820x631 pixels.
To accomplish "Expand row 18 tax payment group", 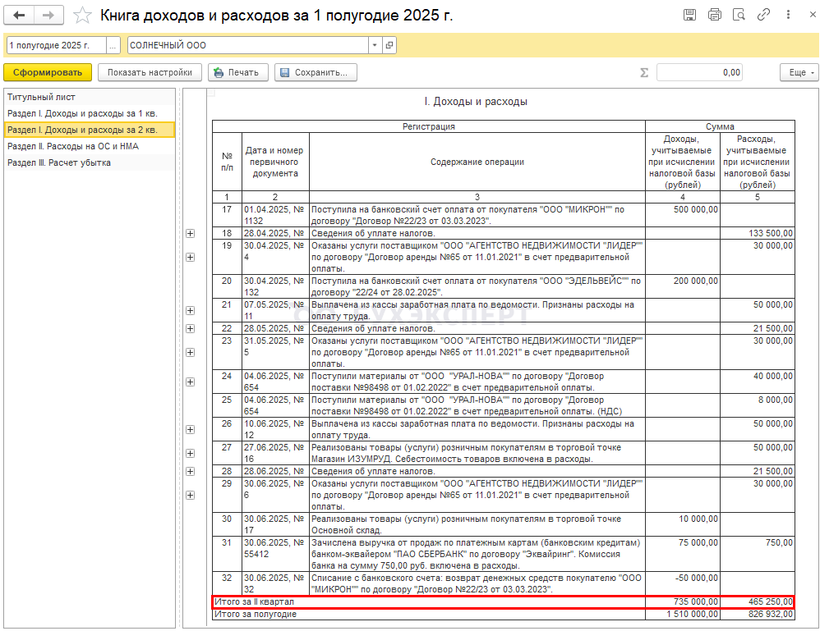I will click(x=191, y=234).
